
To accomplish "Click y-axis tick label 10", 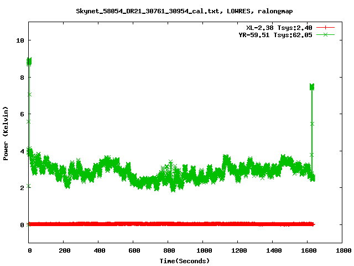I will pyautogui.click(x=20, y=40).
